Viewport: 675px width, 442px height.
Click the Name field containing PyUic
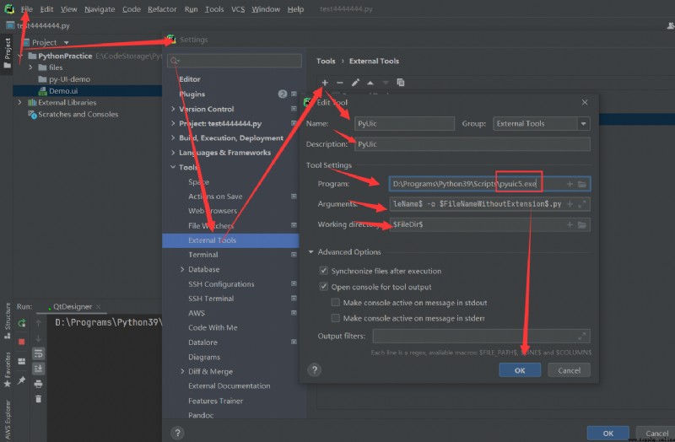[404, 123]
